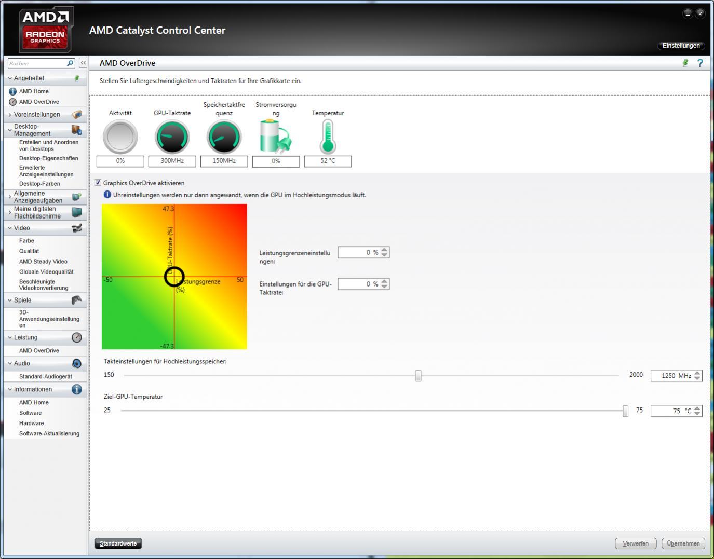Viewport: 714px width, 559px height.
Task: Click the pin icon next to Angeheftet
Action: (77, 78)
